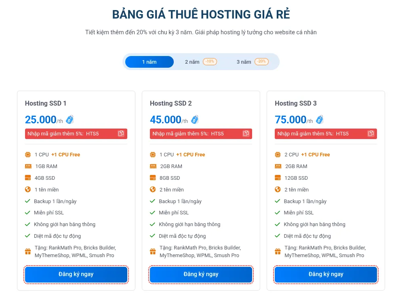Click the copy icon next to Hosting SSD 2 coupon
The height and width of the screenshot is (293, 400).
point(246,133)
